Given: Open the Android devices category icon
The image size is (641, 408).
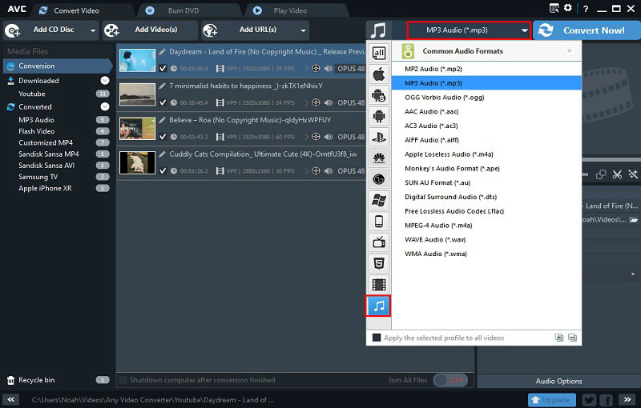Looking at the screenshot, I should (379, 116).
